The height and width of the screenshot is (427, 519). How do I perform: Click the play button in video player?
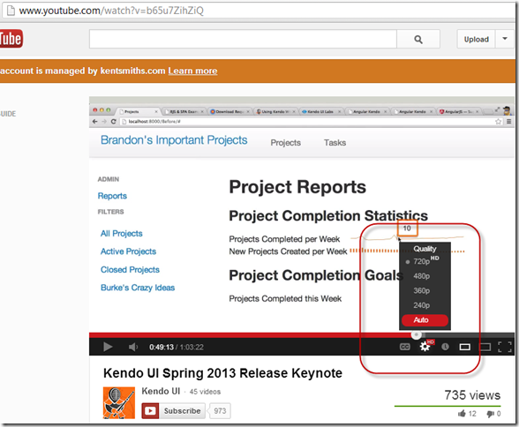pos(108,347)
